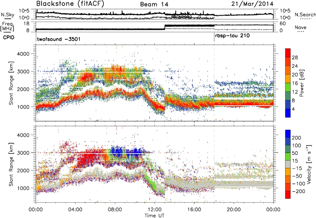Click the 'Beam 14' label
Viewport: 316px width, 218px height.
click(154, 4)
